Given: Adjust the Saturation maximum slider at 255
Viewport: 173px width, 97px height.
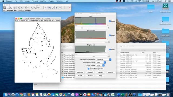Looking at the screenshot, I should [106, 42].
